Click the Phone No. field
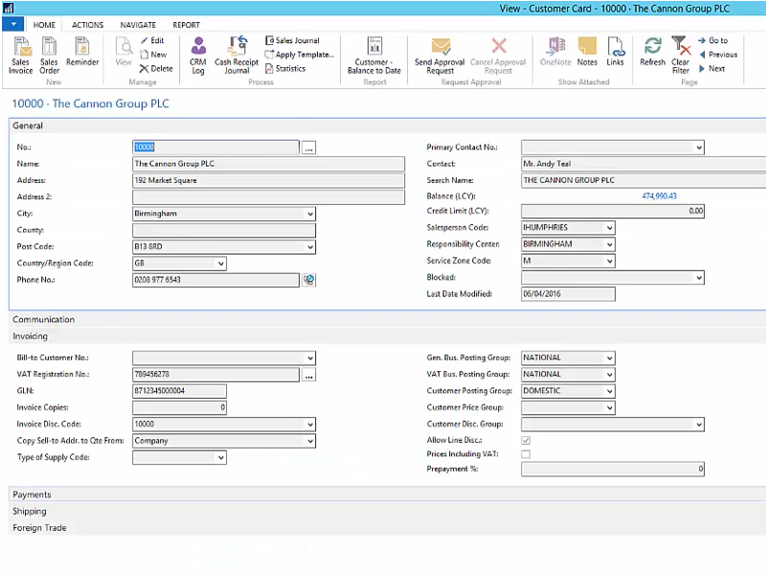This screenshot has height=575, width=766. [x=215, y=280]
